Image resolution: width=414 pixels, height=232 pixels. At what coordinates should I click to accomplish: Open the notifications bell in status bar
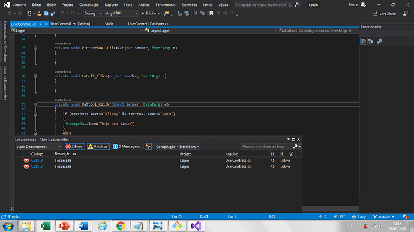(405, 216)
